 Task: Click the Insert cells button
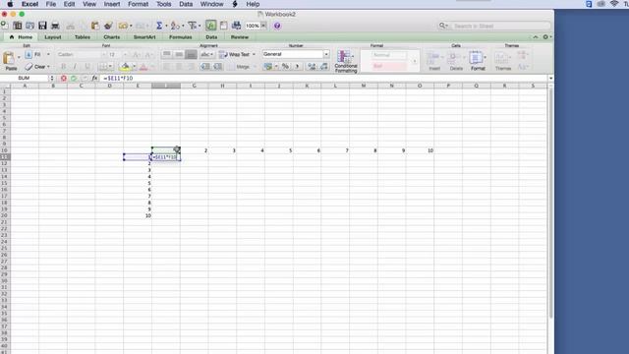coord(434,61)
